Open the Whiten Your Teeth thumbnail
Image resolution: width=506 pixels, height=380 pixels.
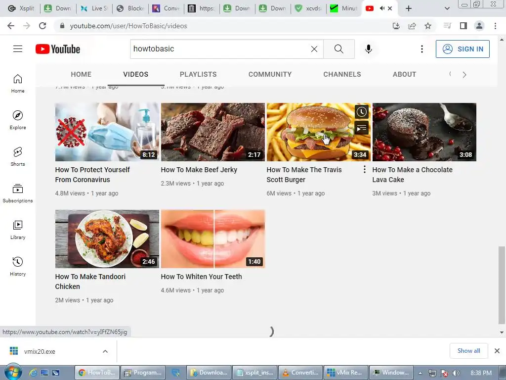[212, 239]
